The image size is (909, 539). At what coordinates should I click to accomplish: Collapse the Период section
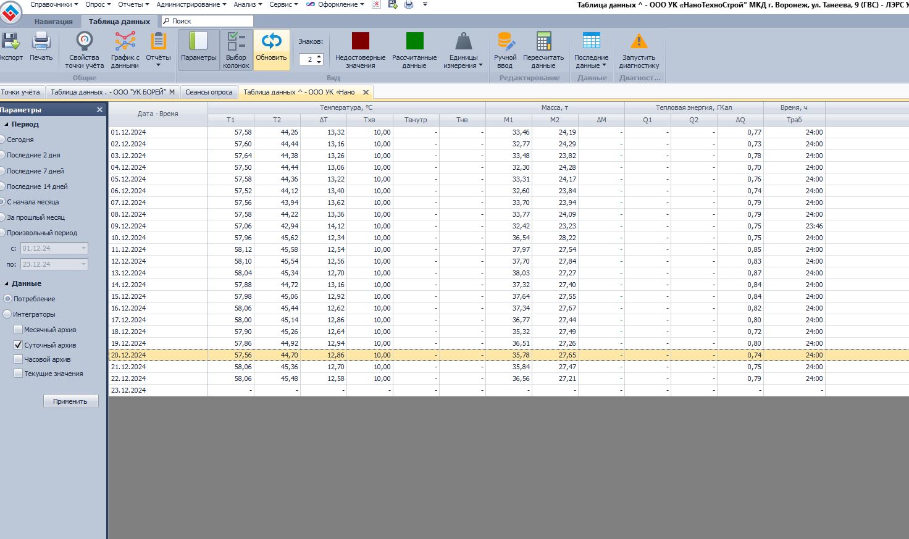pos(6,124)
